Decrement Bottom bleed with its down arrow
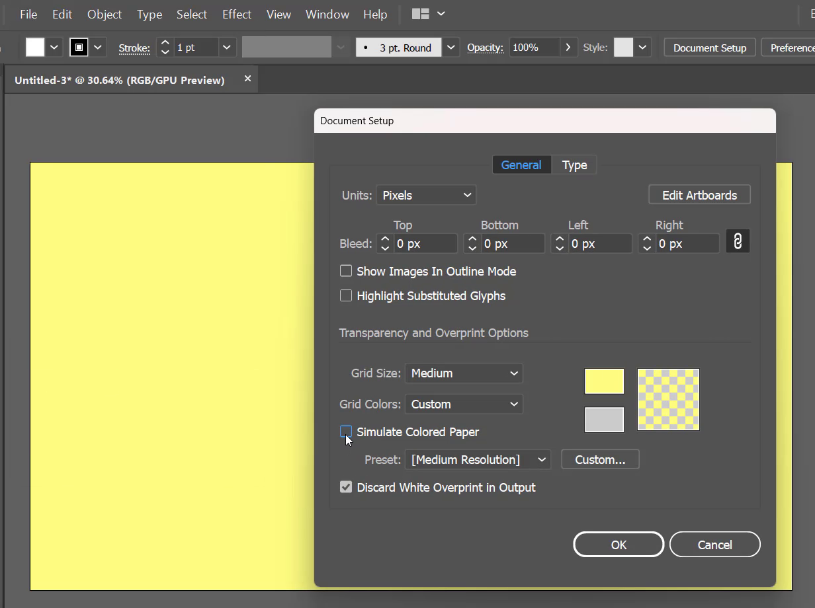Screen dimensions: 815x608 (472, 247)
